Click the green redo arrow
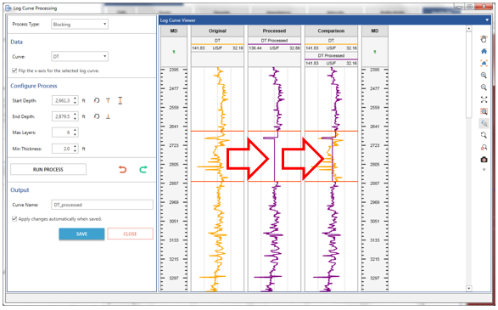 (x=143, y=170)
